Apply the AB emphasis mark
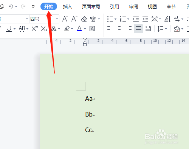Image resolution: width=189 pixels, height=149 pixels. [x=22, y=29]
